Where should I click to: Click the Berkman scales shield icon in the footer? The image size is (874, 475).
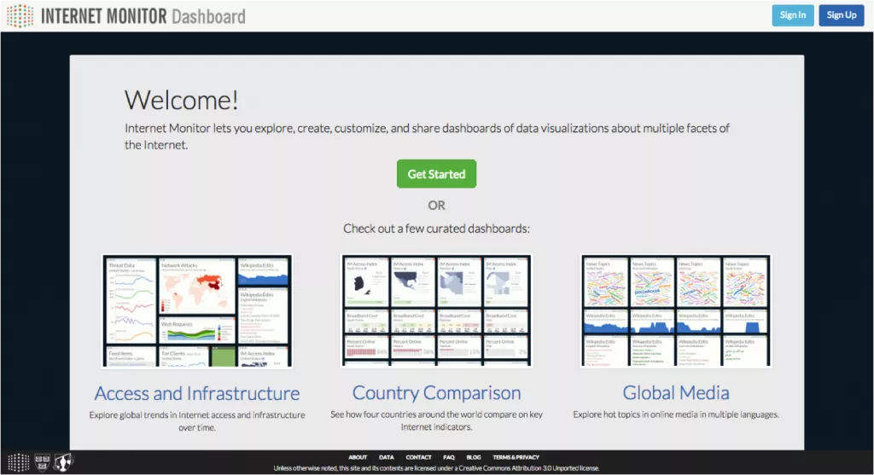coord(63,461)
